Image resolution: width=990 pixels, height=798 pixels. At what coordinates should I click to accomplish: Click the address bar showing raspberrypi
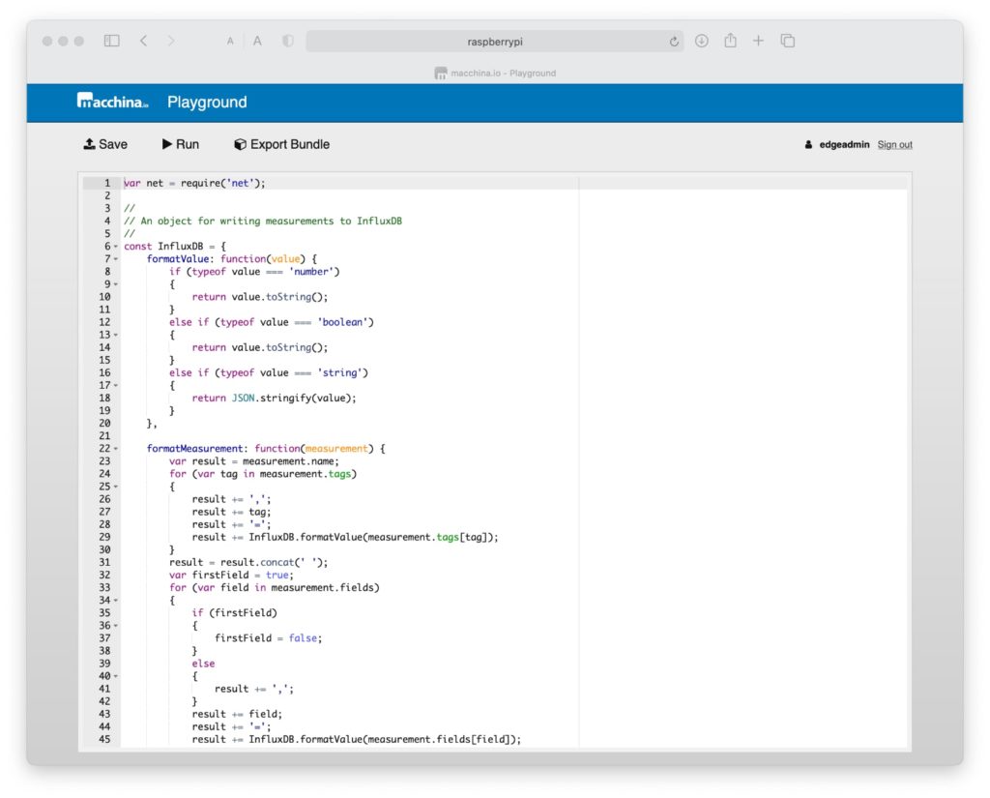(495, 41)
